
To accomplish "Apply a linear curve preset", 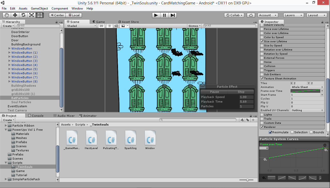I will tap(282, 177).
